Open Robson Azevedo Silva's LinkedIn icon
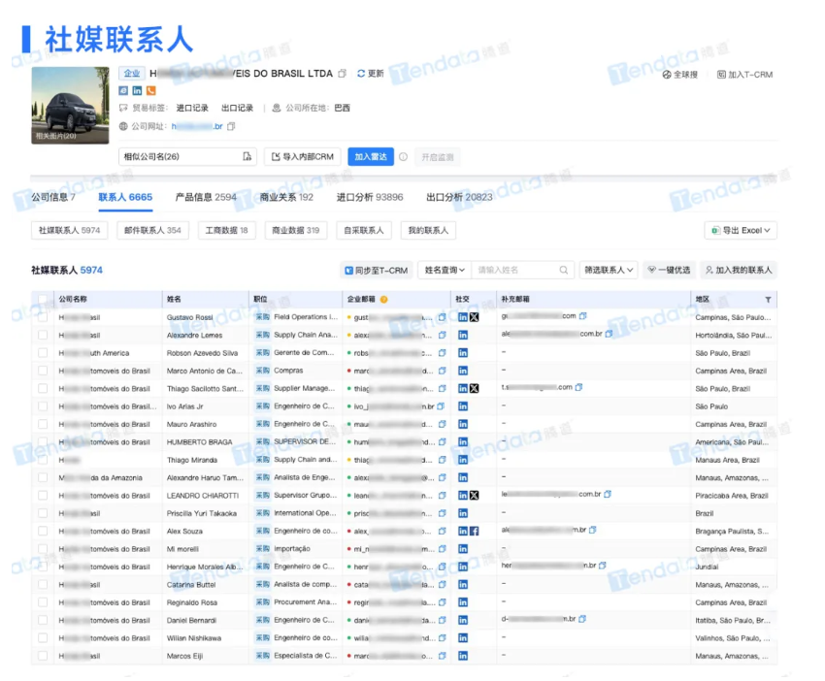Screen dimensions: 825x681 pyautogui.click(x=462, y=353)
